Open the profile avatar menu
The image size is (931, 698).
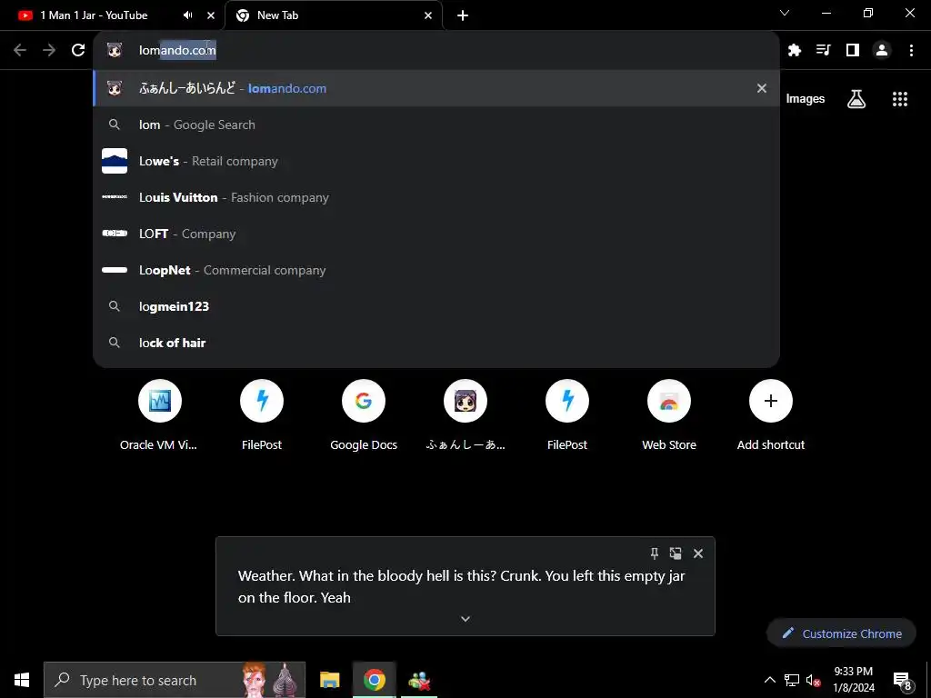click(x=882, y=50)
